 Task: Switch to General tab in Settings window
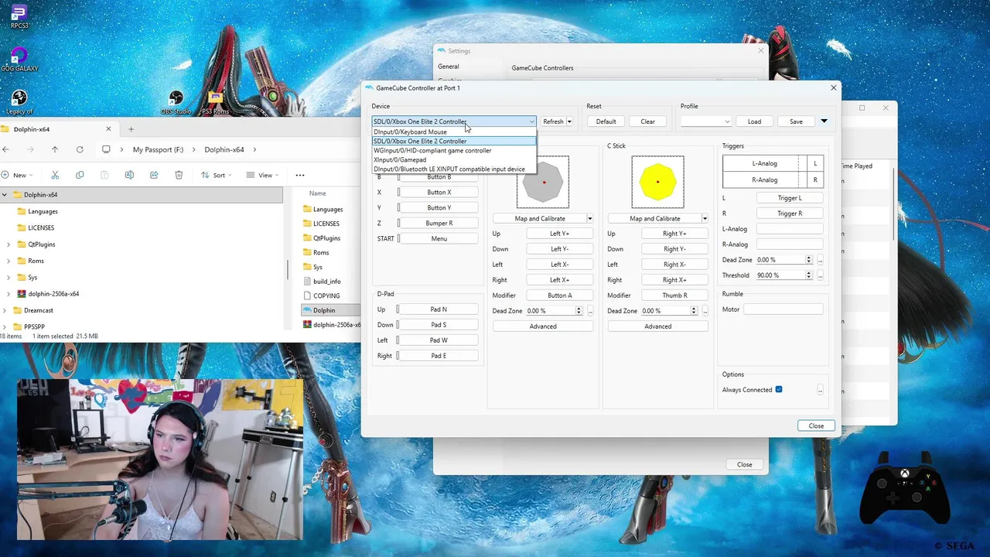tap(449, 67)
